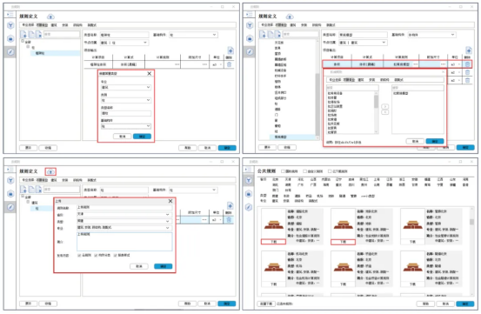Select the funnel filter icon in 公共规则 sidebar
Viewport: 481px width, 314px height.
[249, 180]
